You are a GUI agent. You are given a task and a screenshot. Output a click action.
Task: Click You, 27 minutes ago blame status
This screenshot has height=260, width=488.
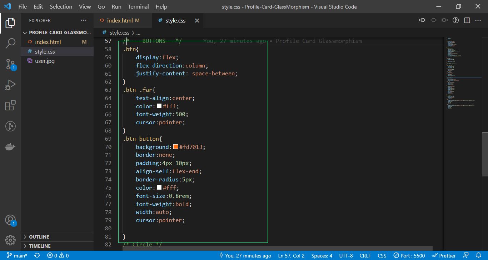245,255
